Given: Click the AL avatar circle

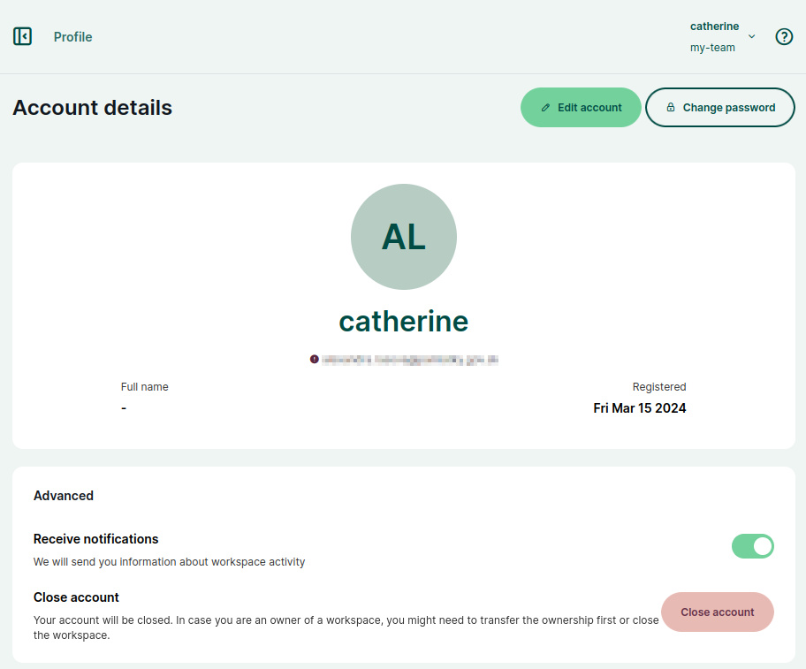Looking at the screenshot, I should 404,237.
